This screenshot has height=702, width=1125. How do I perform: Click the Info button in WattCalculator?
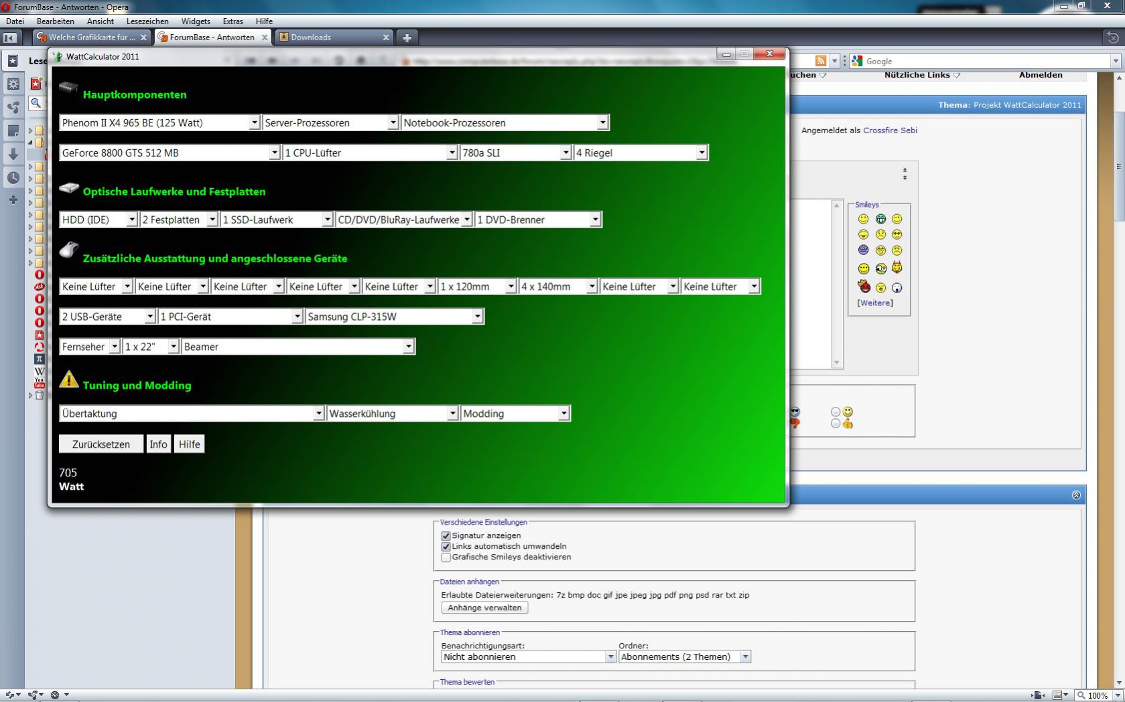click(x=158, y=444)
